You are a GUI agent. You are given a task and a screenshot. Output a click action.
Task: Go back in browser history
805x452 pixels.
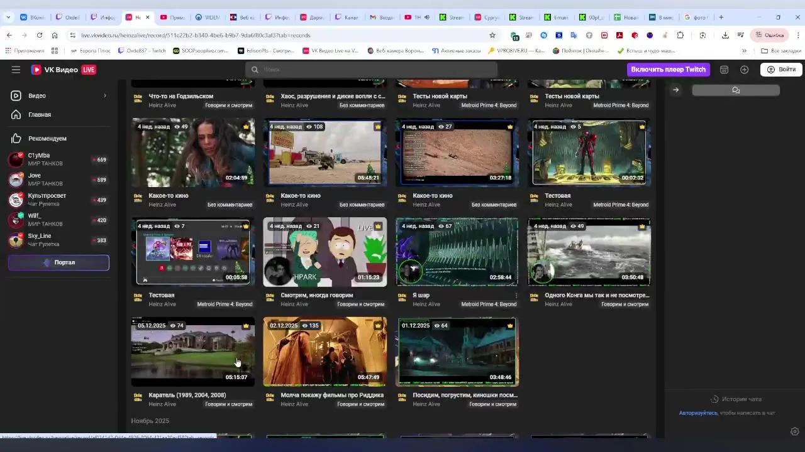(9, 35)
